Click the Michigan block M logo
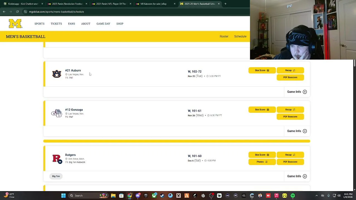Screen dimensions: 356x200 point(15,24)
